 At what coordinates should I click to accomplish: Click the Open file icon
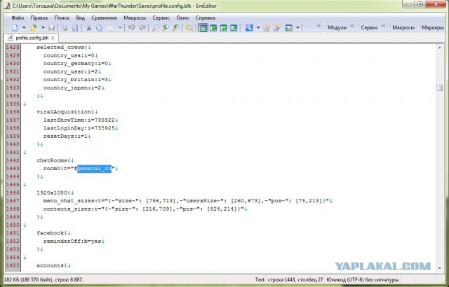click(x=34, y=28)
